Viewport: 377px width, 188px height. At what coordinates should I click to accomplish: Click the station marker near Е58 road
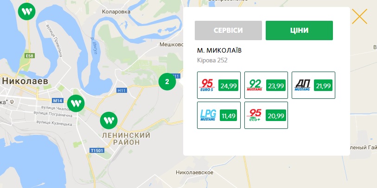click(x=27, y=11)
